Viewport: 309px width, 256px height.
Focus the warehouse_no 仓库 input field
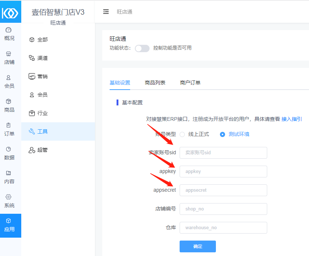pos(223,228)
